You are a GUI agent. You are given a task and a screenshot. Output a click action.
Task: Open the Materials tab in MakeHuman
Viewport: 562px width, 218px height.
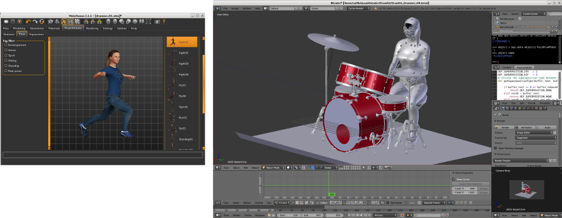tap(54, 29)
